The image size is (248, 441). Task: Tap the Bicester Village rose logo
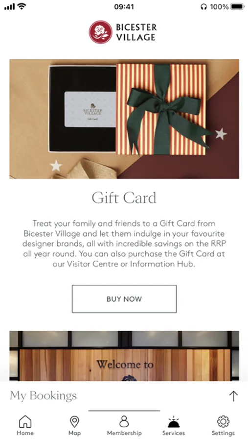click(x=101, y=32)
